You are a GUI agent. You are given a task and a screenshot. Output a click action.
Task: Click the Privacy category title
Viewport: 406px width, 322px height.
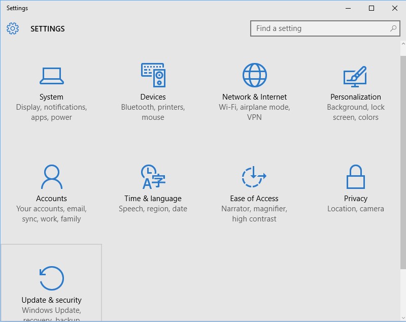(356, 199)
